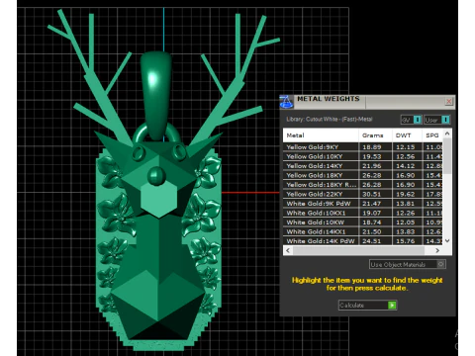Select the hexagon face on deer model
The width and height of the screenshot is (475, 356).
coord(159,199)
